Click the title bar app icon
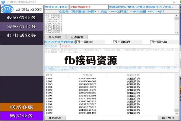 point(3,2)
